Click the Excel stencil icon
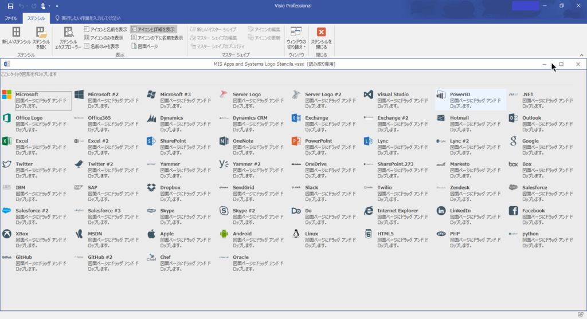587x319 pixels. pyautogui.click(x=7, y=141)
